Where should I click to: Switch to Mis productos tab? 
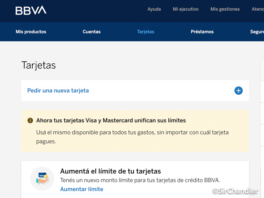click(x=31, y=32)
